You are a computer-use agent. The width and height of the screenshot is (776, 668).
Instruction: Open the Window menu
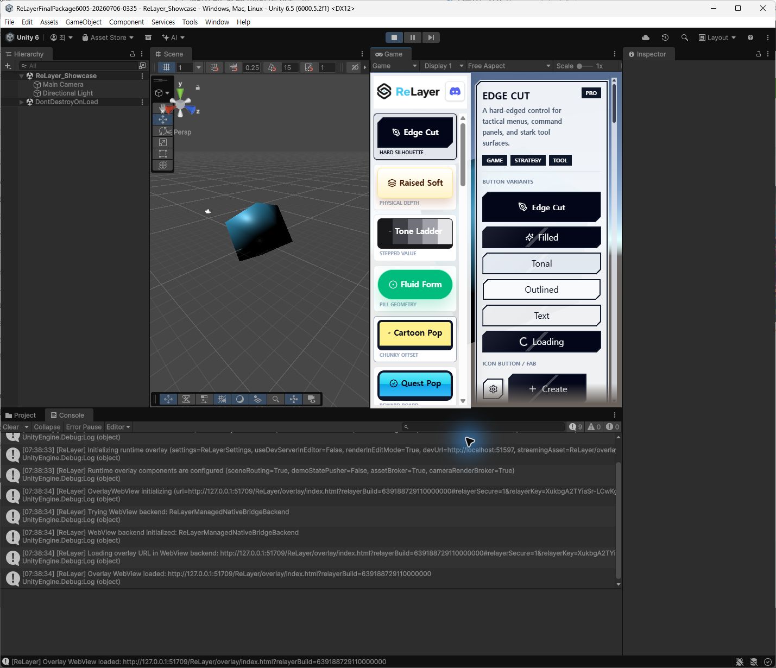click(217, 22)
